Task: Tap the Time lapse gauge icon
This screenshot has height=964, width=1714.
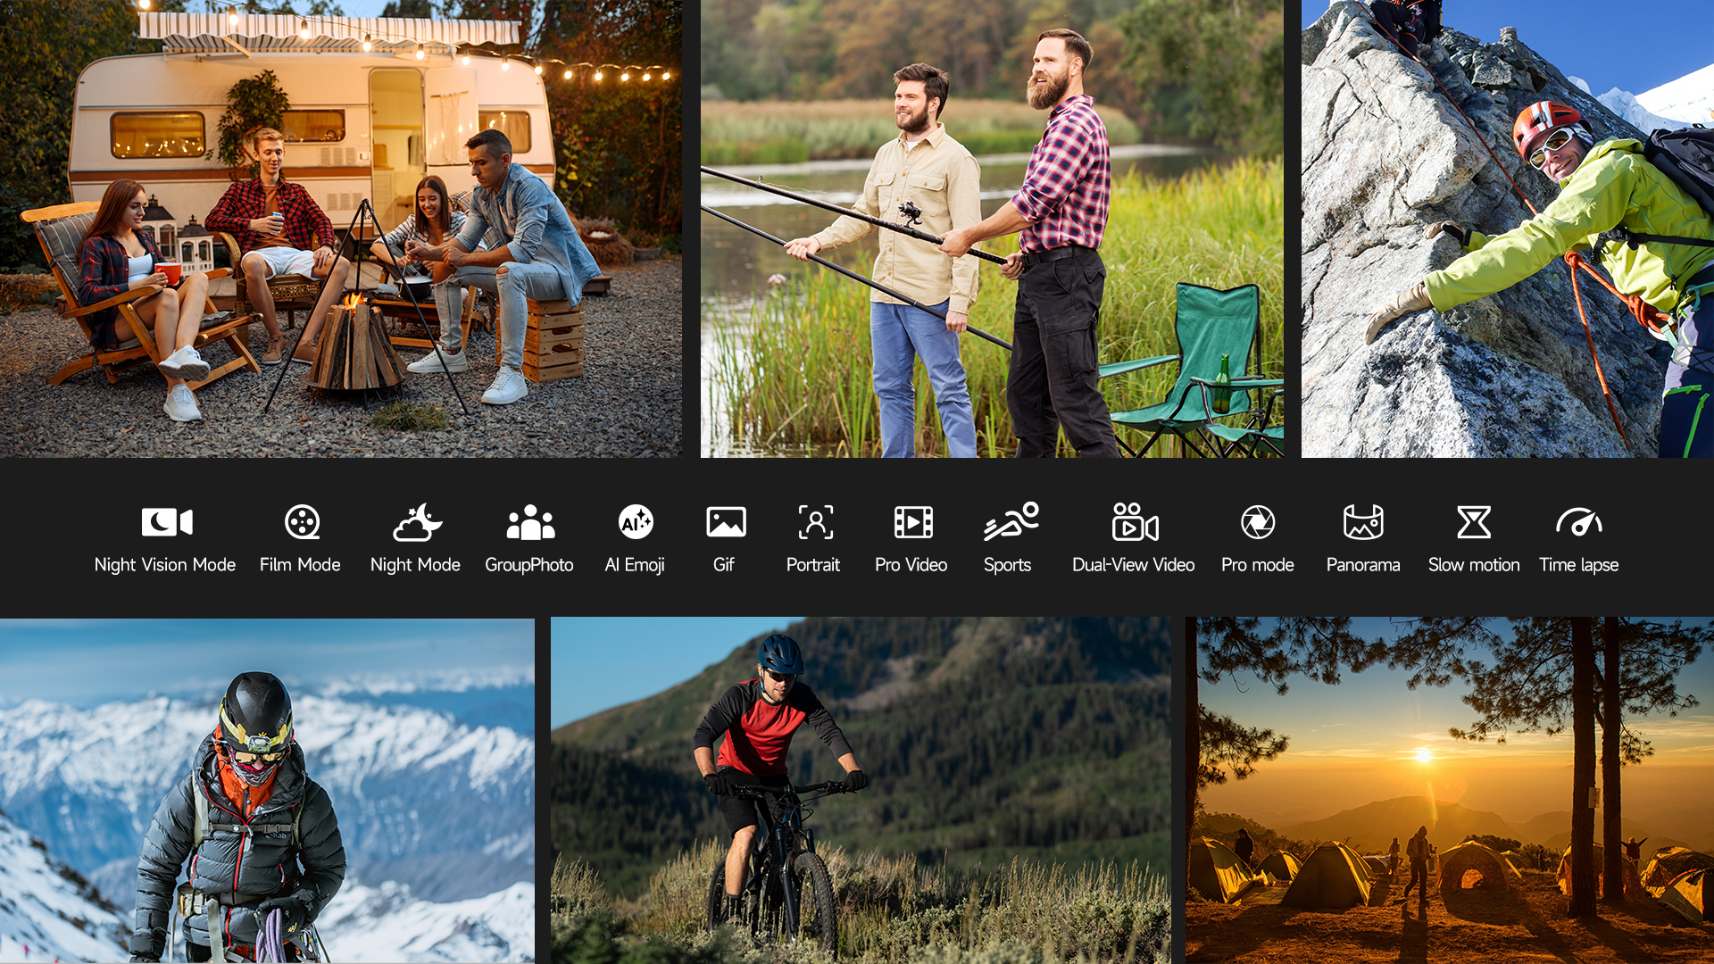Action: pos(1578,522)
